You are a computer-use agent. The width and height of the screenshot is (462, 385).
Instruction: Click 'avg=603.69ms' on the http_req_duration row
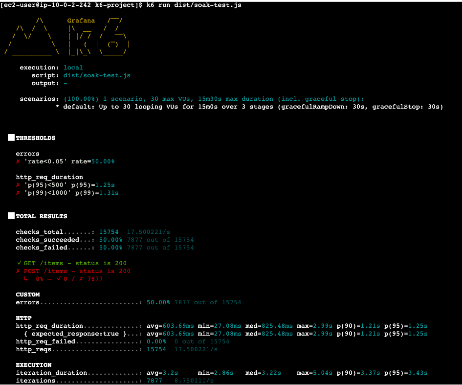(x=170, y=326)
